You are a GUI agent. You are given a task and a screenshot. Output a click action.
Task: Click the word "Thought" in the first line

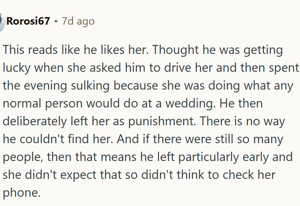tap(176, 50)
